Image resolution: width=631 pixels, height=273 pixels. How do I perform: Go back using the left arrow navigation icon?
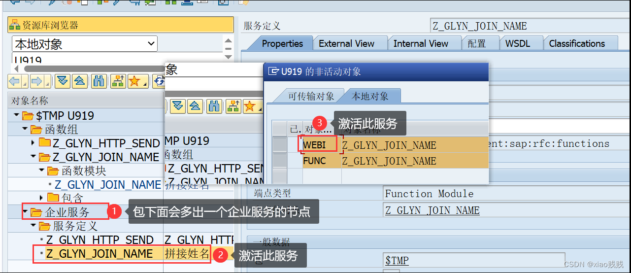point(14,81)
